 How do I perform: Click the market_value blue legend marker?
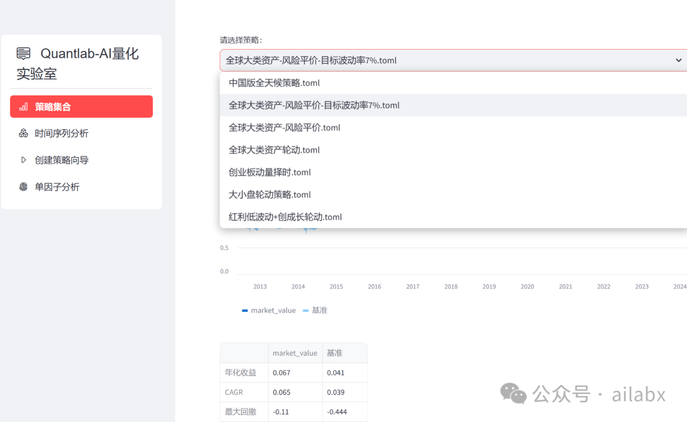tap(245, 310)
